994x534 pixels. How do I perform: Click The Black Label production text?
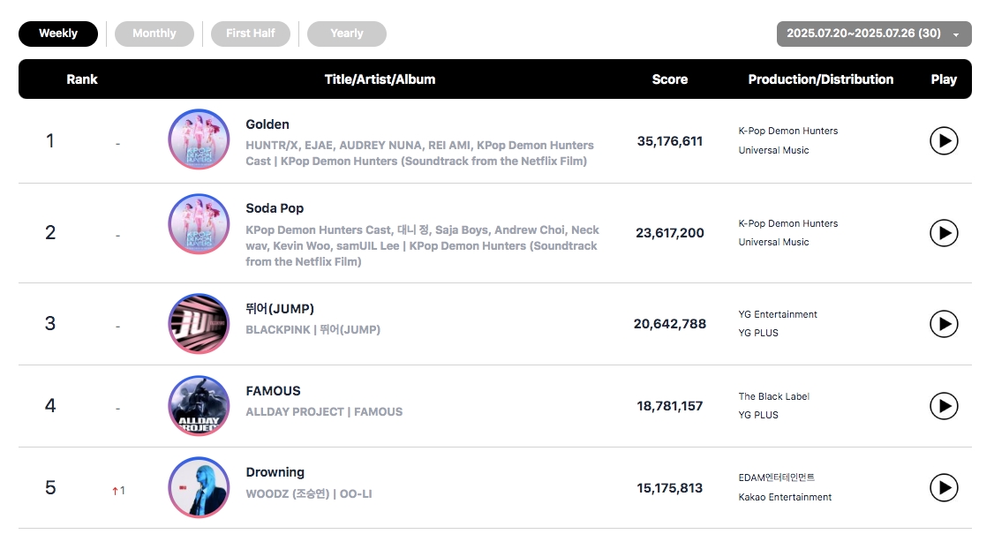click(773, 396)
